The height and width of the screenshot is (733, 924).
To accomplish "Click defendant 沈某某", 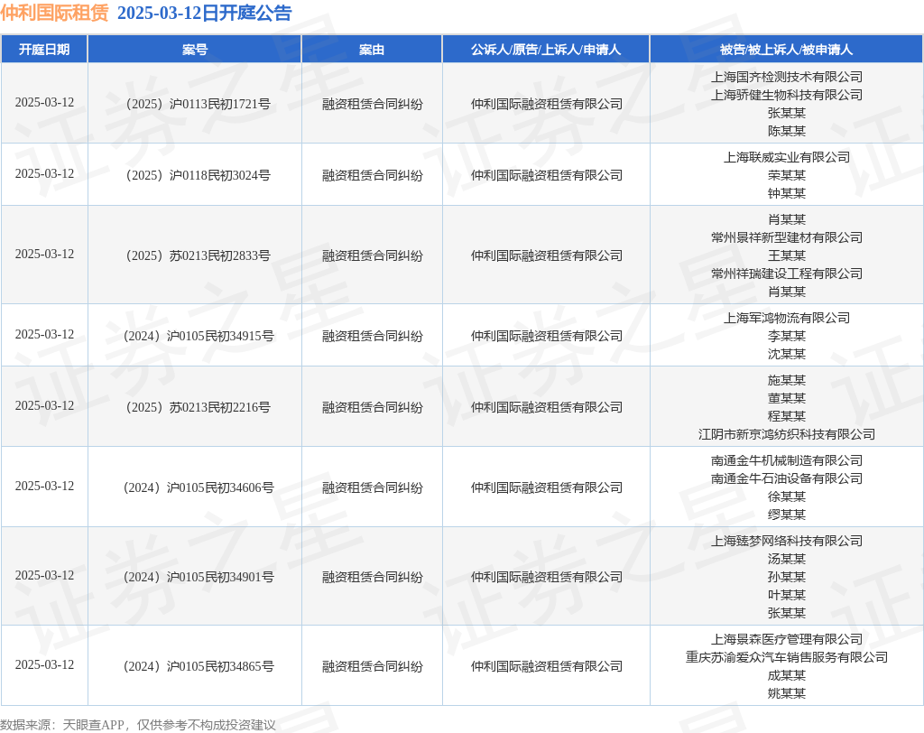I will coord(787,354).
